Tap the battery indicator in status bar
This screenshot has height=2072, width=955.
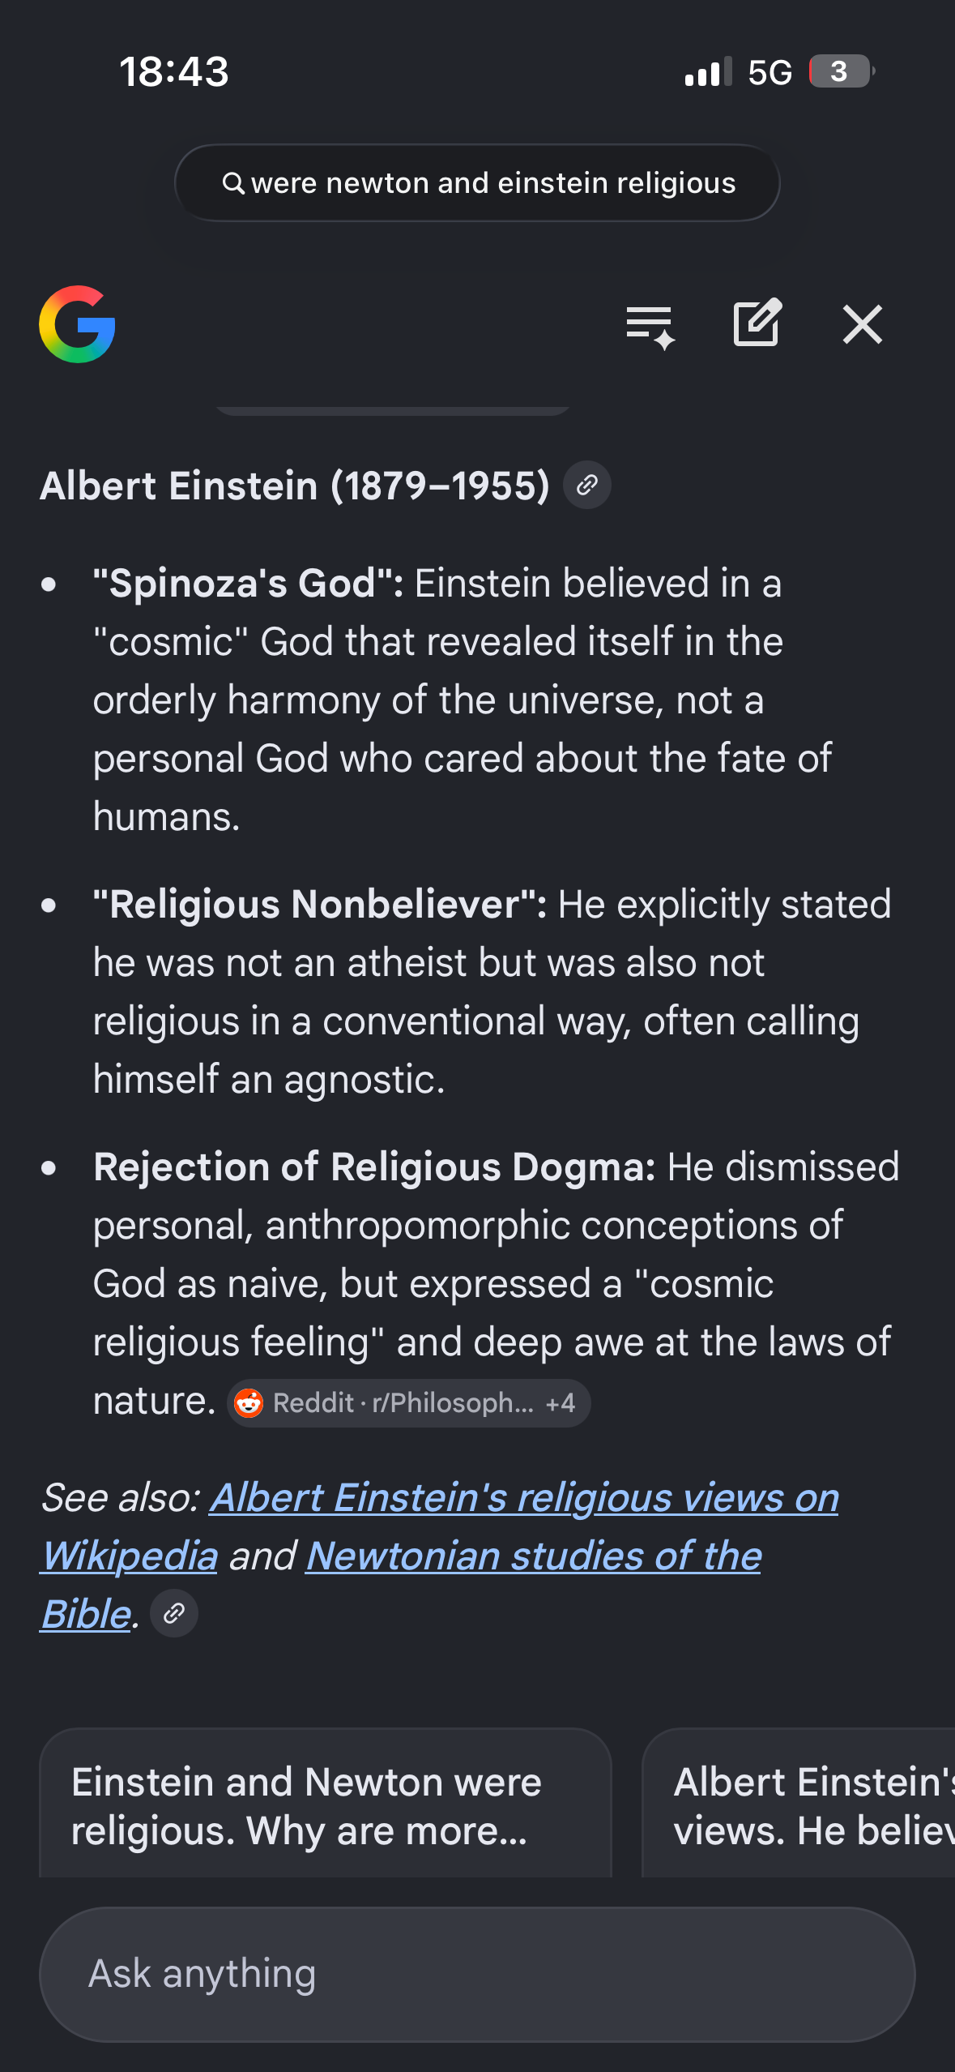coord(842,71)
